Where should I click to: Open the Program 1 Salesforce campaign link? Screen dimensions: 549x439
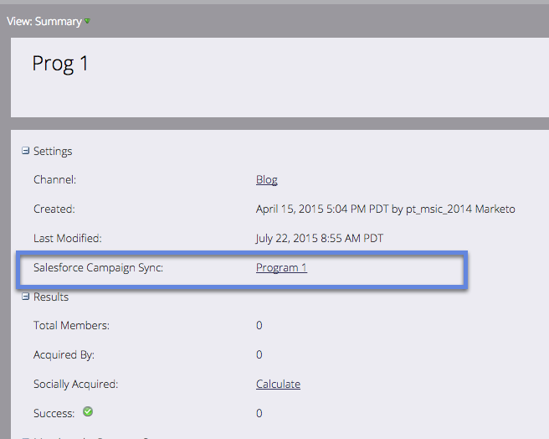(281, 268)
